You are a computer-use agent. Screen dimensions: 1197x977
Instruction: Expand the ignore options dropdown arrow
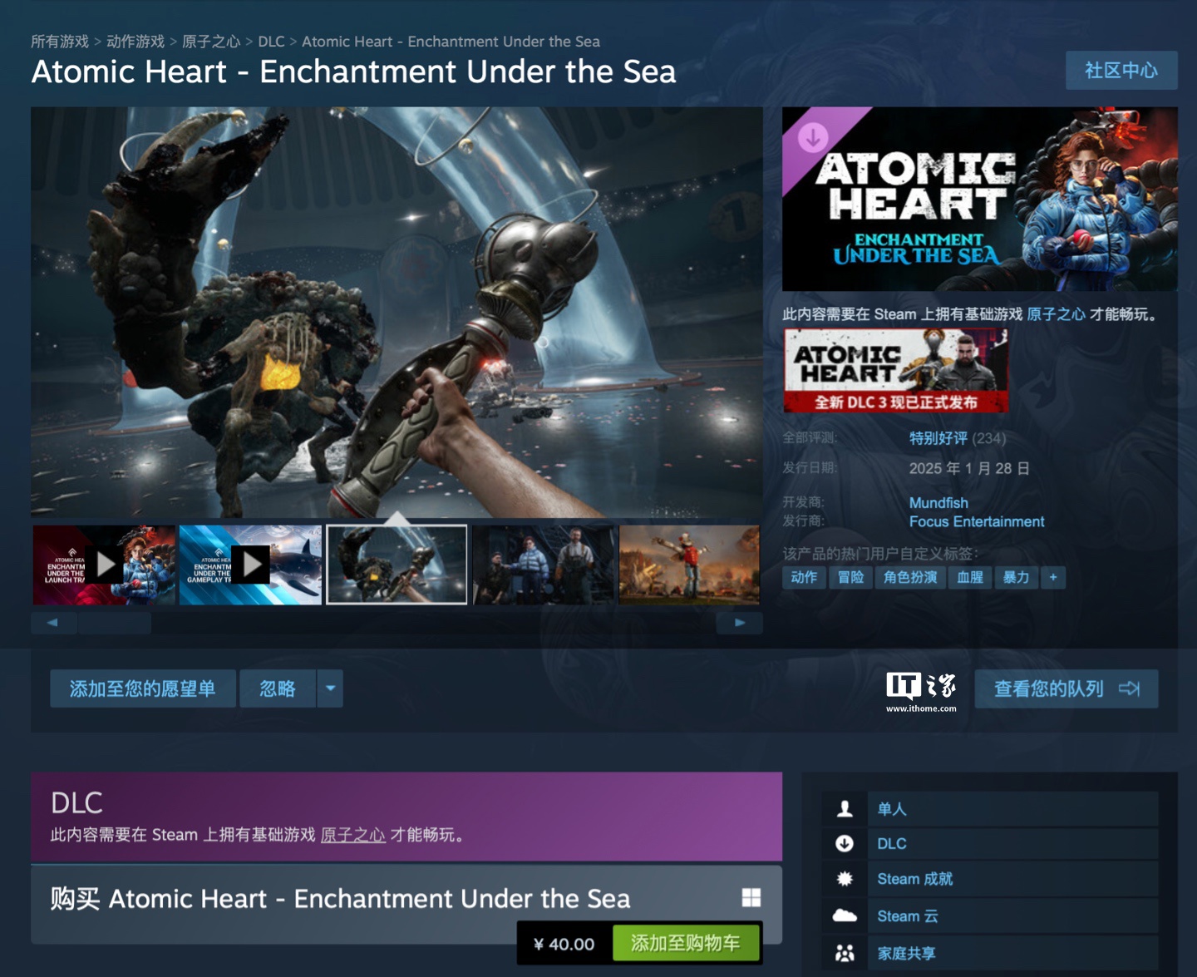click(x=330, y=688)
